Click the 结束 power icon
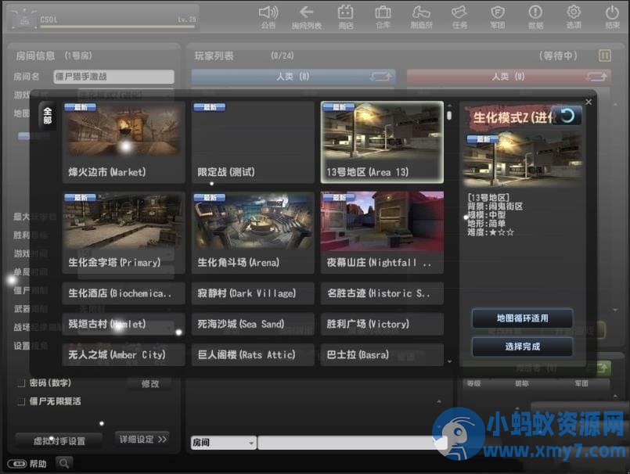 pos(612,17)
